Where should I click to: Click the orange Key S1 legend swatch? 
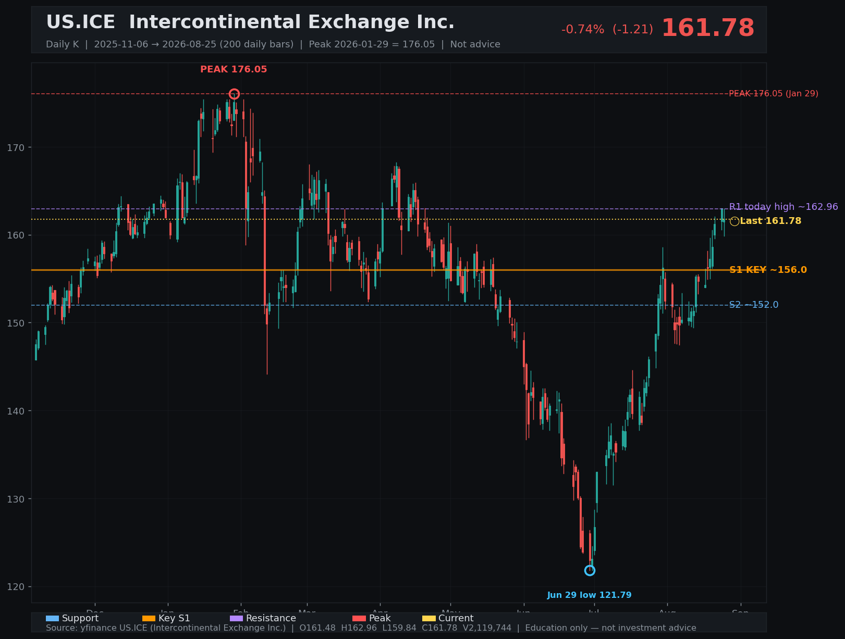[149, 619]
